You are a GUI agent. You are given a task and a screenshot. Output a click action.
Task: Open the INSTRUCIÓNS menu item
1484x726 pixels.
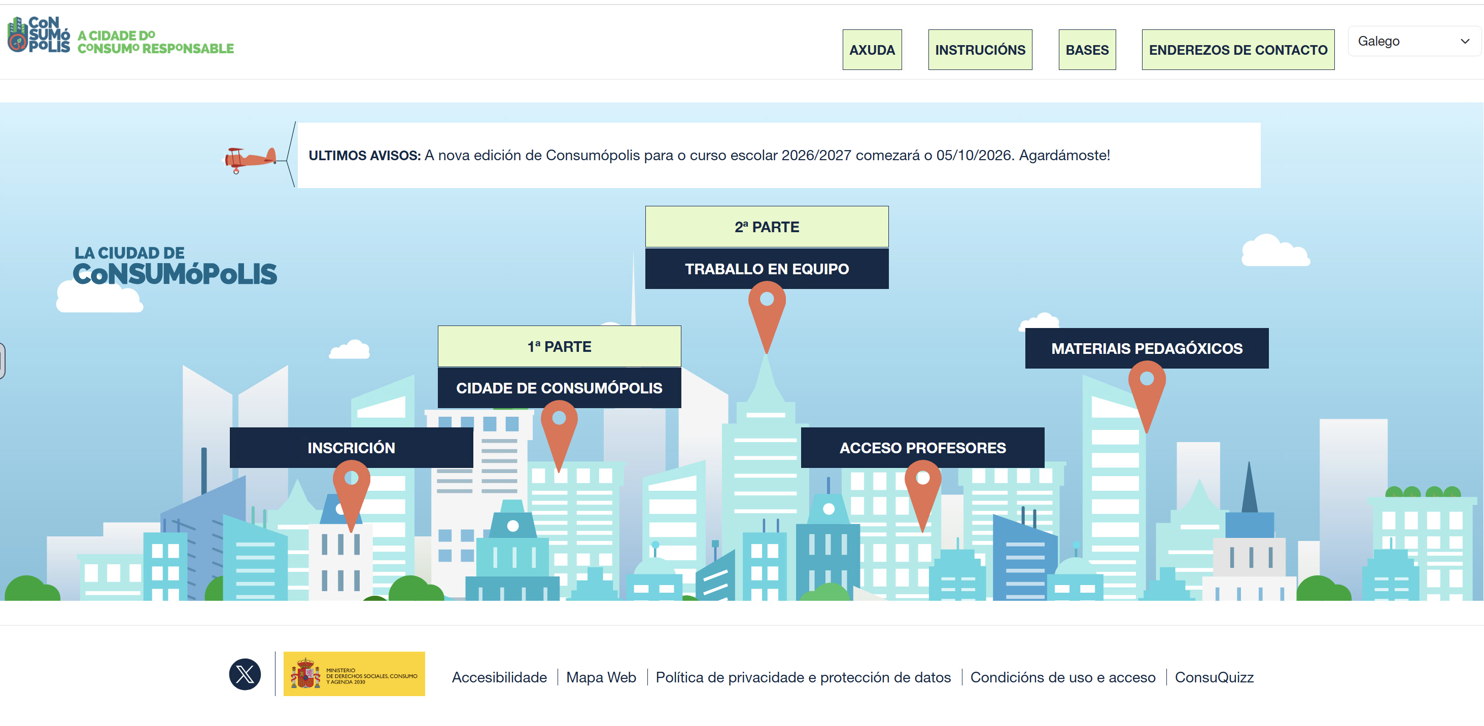tap(979, 50)
